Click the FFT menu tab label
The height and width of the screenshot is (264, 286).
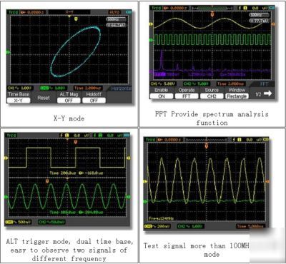[x=264, y=84]
